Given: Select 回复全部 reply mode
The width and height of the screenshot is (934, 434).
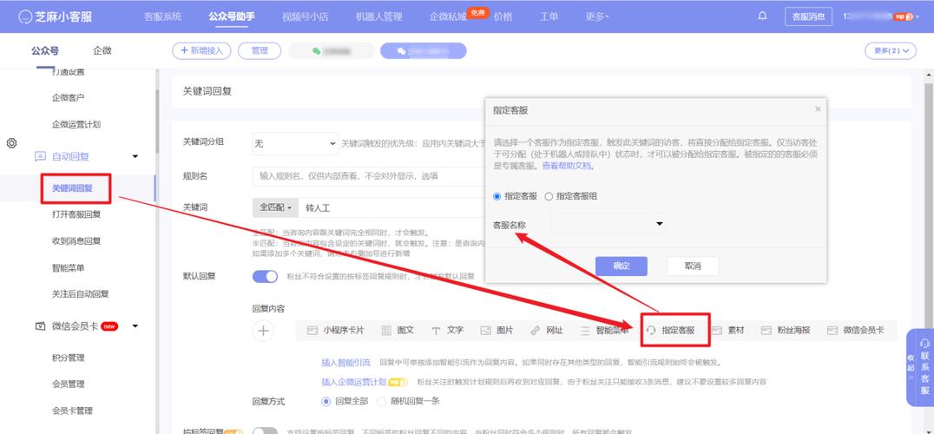Looking at the screenshot, I should [326, 401].
